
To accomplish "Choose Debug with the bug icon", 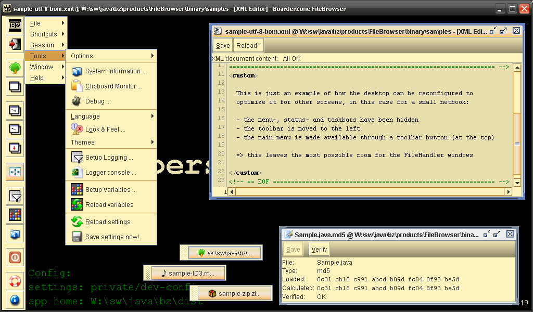I will (111, 101).
